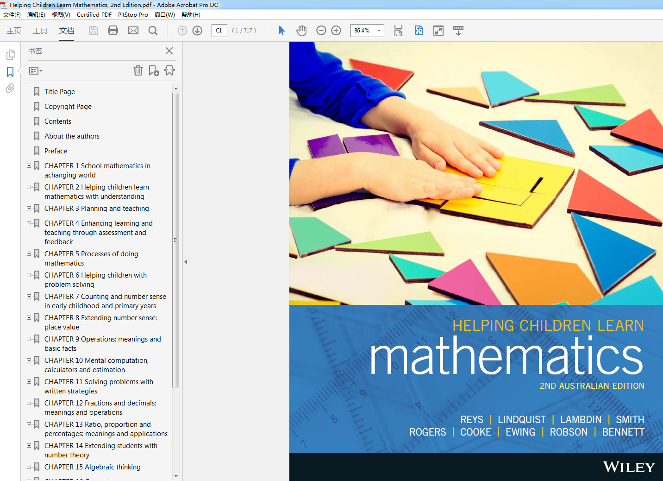Select the arrow selection tool
Viewport: 663px width, 481px height.
point(281,31)
